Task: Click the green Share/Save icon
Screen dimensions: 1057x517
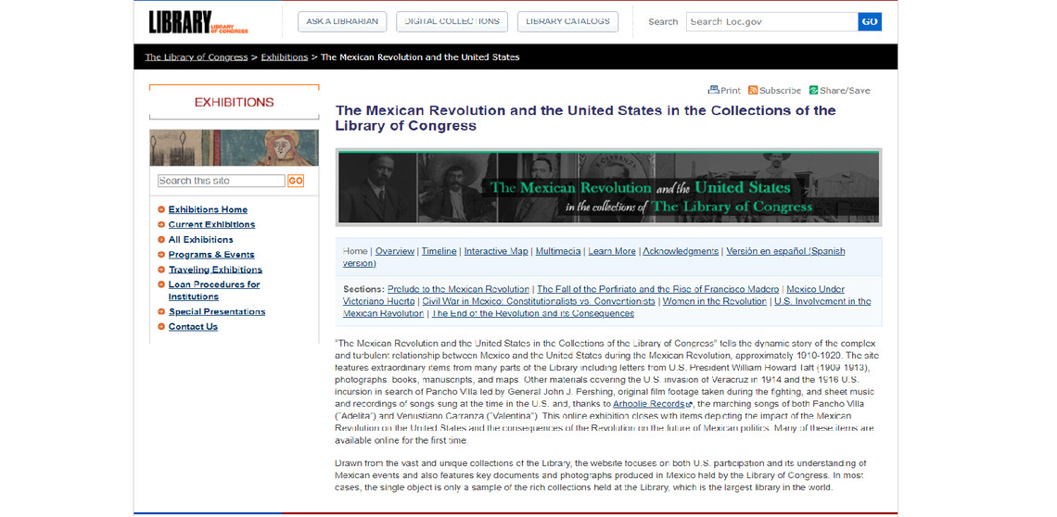Action: 814,90
